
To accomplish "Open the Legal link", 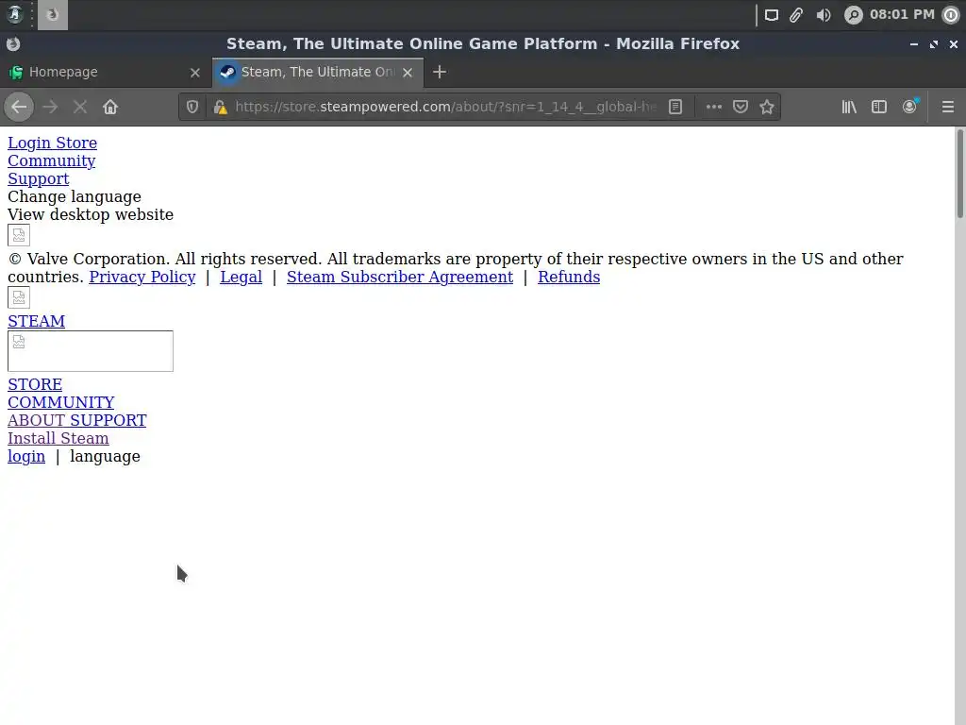I will point(241,277).
